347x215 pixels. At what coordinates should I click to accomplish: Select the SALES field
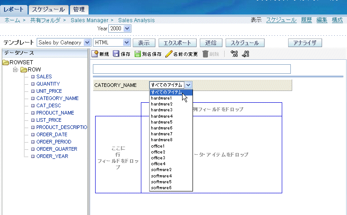pos(44,76)
